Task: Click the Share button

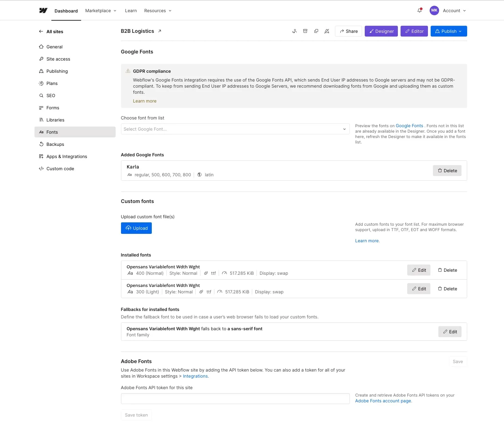Action: coord(349,31)
